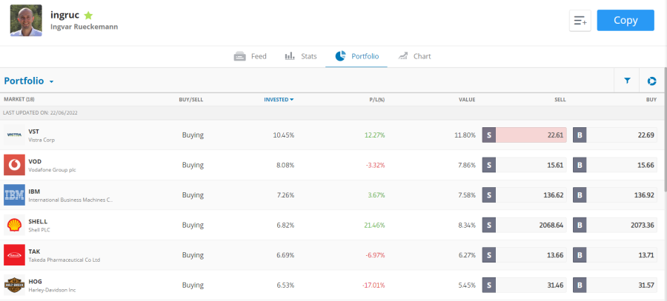Click the add-to-watchlist icon beside Copy
The image size is (667, 301).
(580, 21)
